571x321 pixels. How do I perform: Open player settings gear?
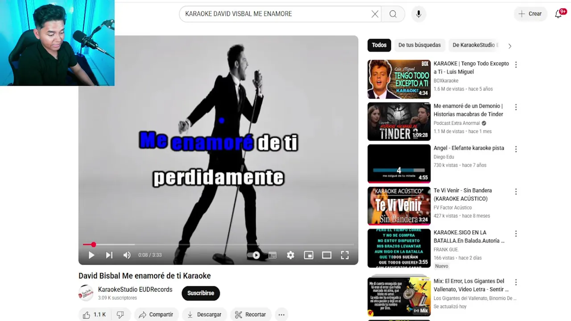(290, 255)
